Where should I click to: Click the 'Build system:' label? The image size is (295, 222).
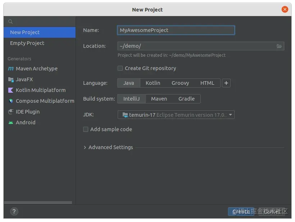click(99, 99)
